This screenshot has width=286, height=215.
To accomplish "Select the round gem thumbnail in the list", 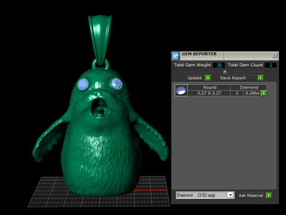I will [x=181, y=90].
